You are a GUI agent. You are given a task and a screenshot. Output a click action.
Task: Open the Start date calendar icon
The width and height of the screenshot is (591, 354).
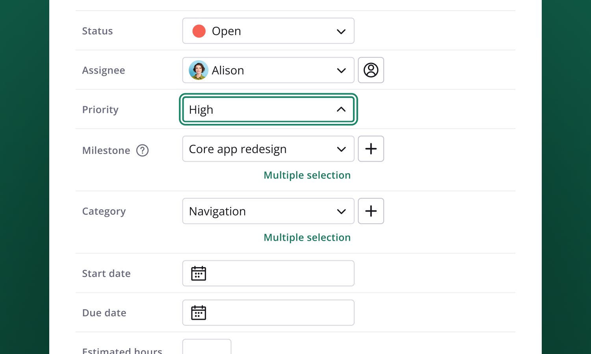click(199, 273)
